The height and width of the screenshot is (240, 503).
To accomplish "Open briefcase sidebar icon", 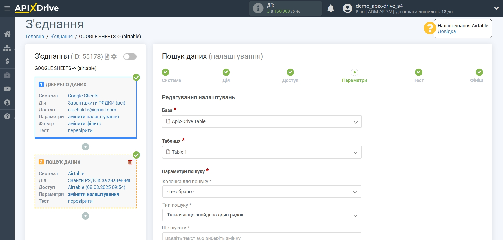I will click(7, 75).
